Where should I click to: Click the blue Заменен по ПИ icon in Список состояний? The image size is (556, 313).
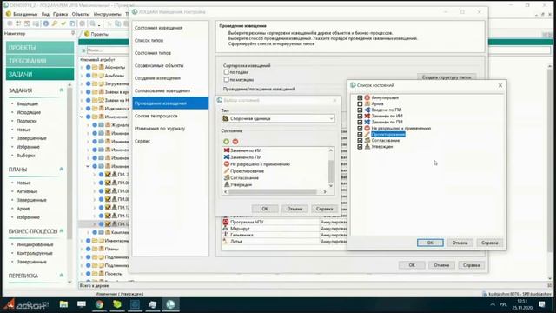(x=367, y=122)
